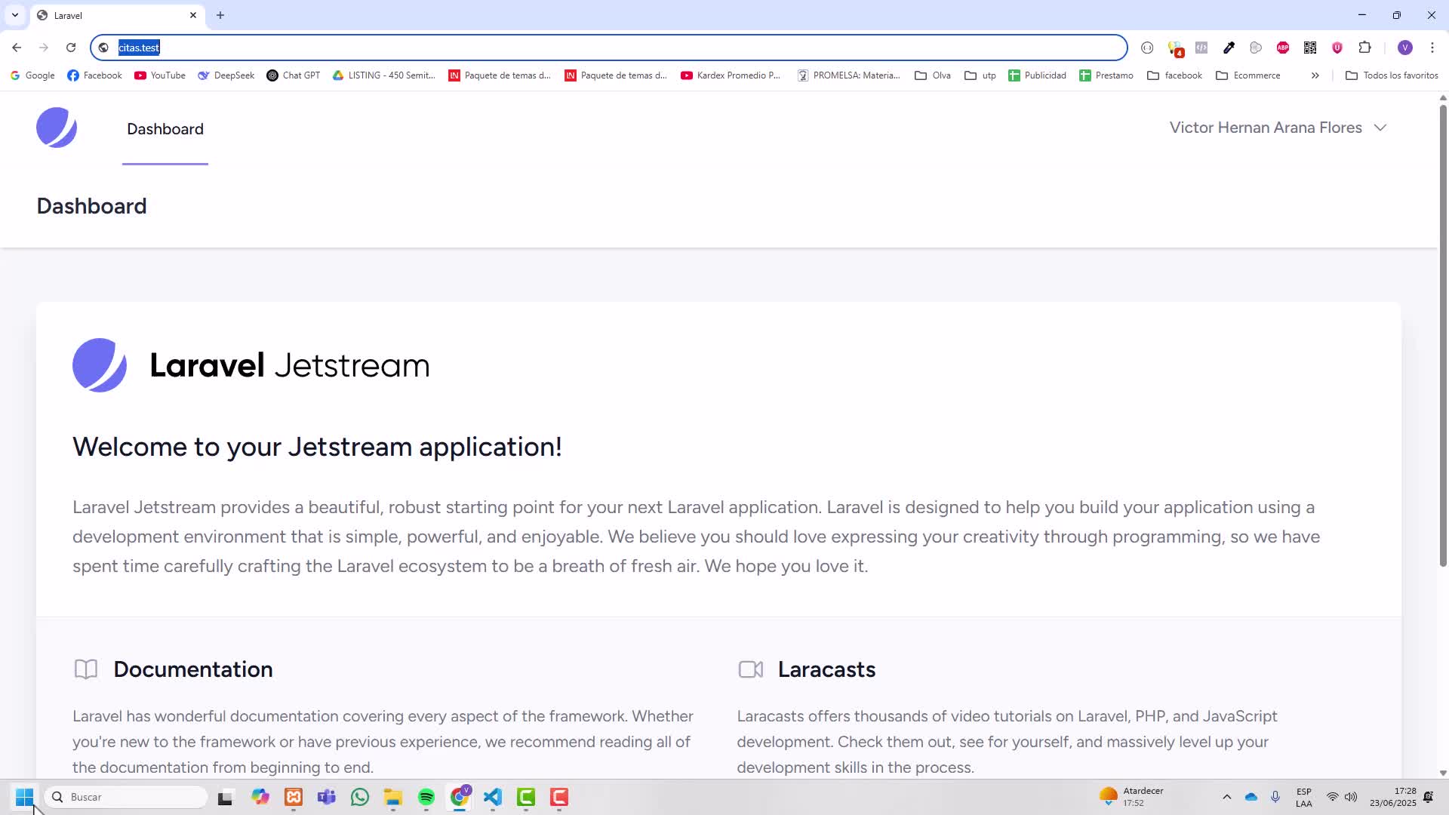This screenshot has width=1449, height=815.
Task: Open the code brackets extension icon
Action: (x=1201, y=48)
